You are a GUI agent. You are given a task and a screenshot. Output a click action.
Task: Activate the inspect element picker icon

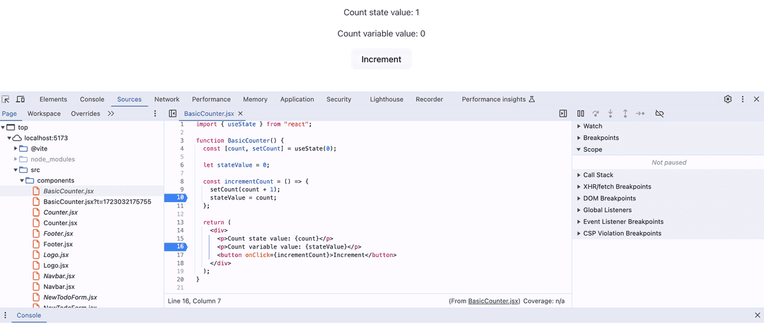pos(6,99)
